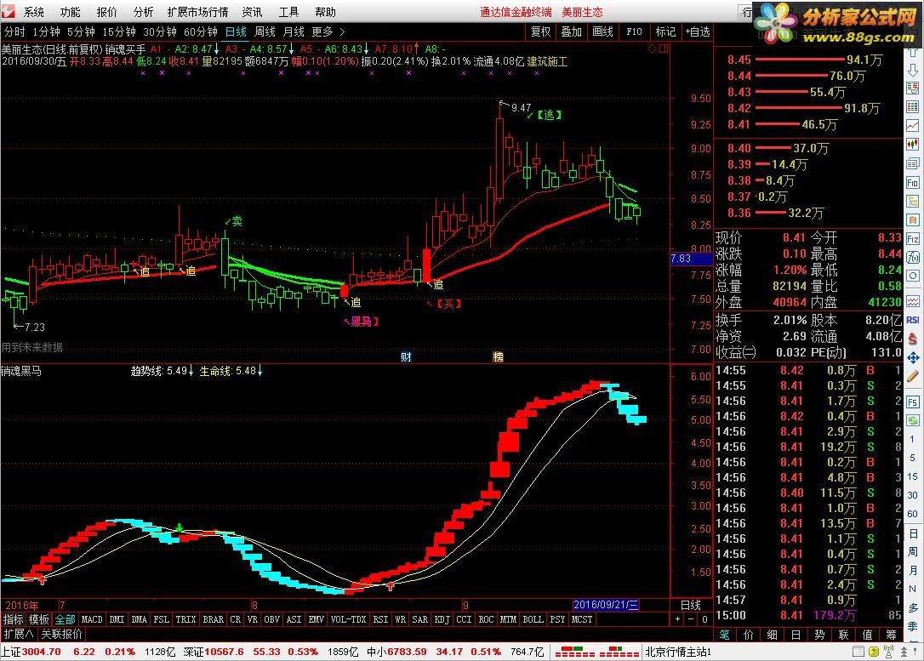Screen dimensions: 924x661
Task: Open the 资讯 menu
Action: pos(252,12)
